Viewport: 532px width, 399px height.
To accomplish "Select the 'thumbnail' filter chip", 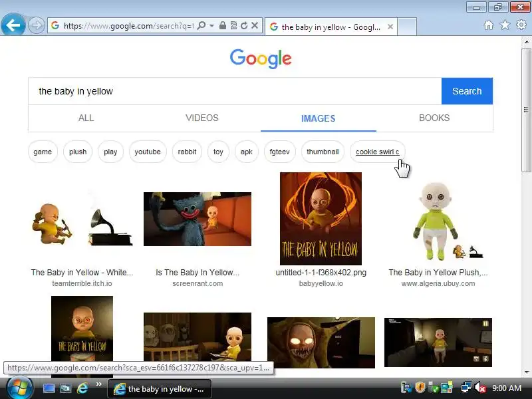I will [323, 152].
